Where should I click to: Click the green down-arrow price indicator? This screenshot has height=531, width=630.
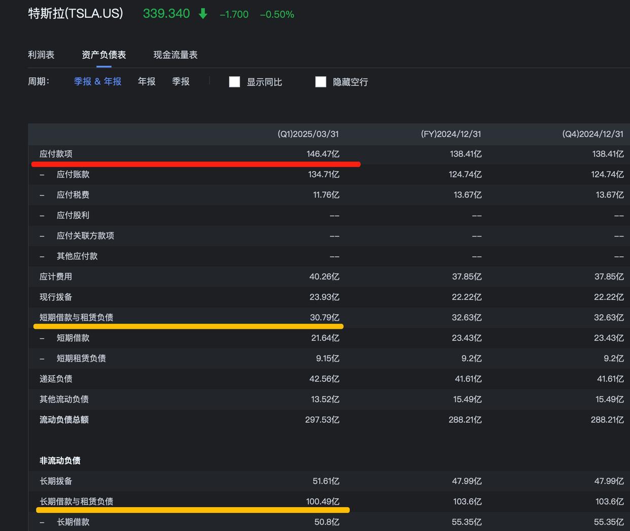click(203, 14)
